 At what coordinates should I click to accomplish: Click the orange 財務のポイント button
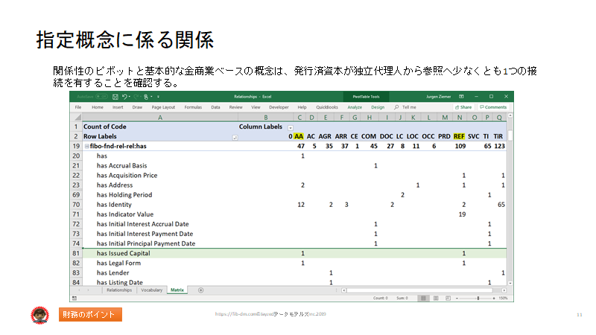coord(90,314)
